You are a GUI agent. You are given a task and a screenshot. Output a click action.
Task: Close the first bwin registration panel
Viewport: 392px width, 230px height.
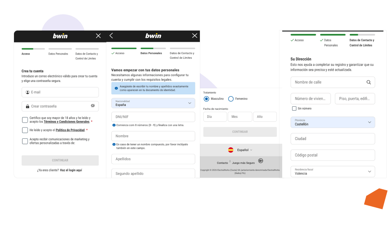pos(98,36)
